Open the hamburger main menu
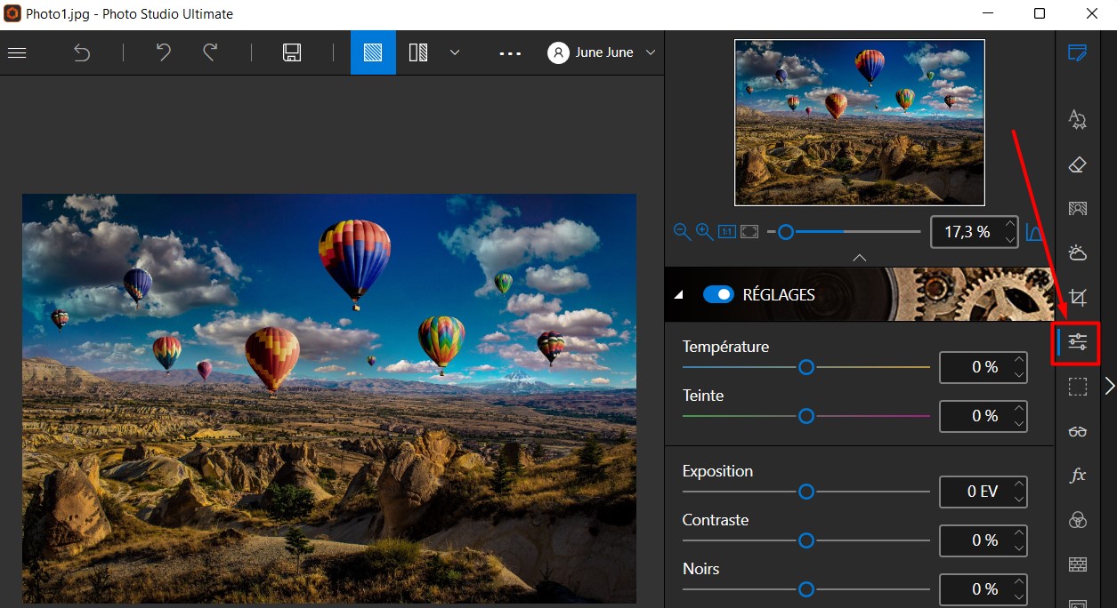The height and width of the screenshot is (608, 1117). pyautogui.click(x=17, y=52)
